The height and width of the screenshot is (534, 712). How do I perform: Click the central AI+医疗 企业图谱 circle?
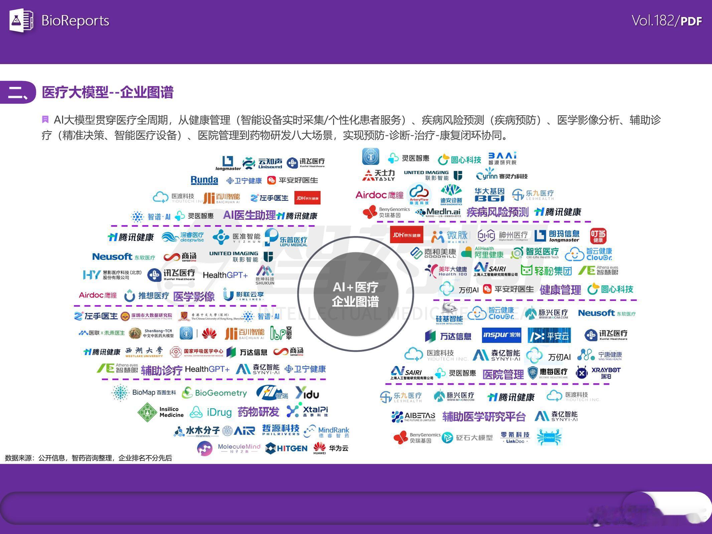click(355, 294)
